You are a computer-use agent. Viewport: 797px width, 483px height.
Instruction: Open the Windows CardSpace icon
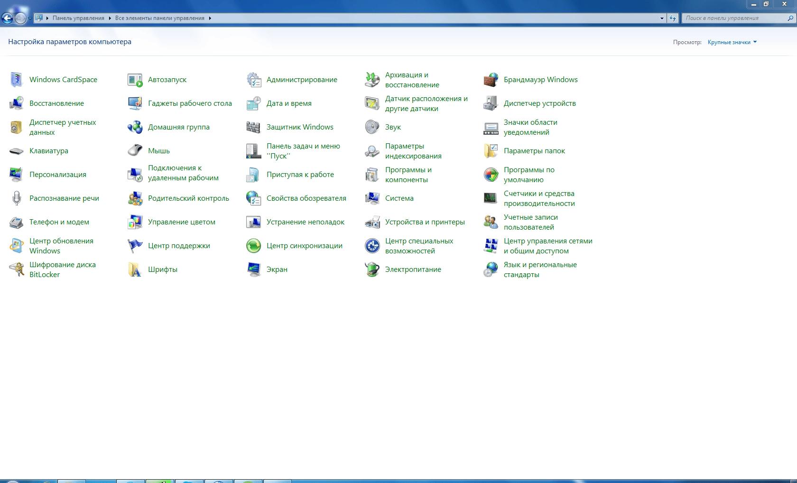[17, 80]
